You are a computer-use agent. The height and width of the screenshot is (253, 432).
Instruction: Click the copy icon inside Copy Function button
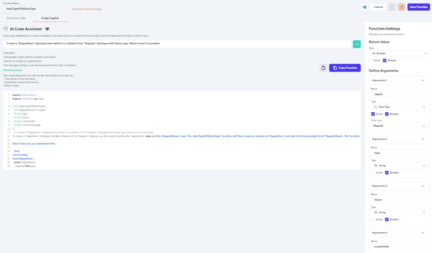[x=335, y=68]
